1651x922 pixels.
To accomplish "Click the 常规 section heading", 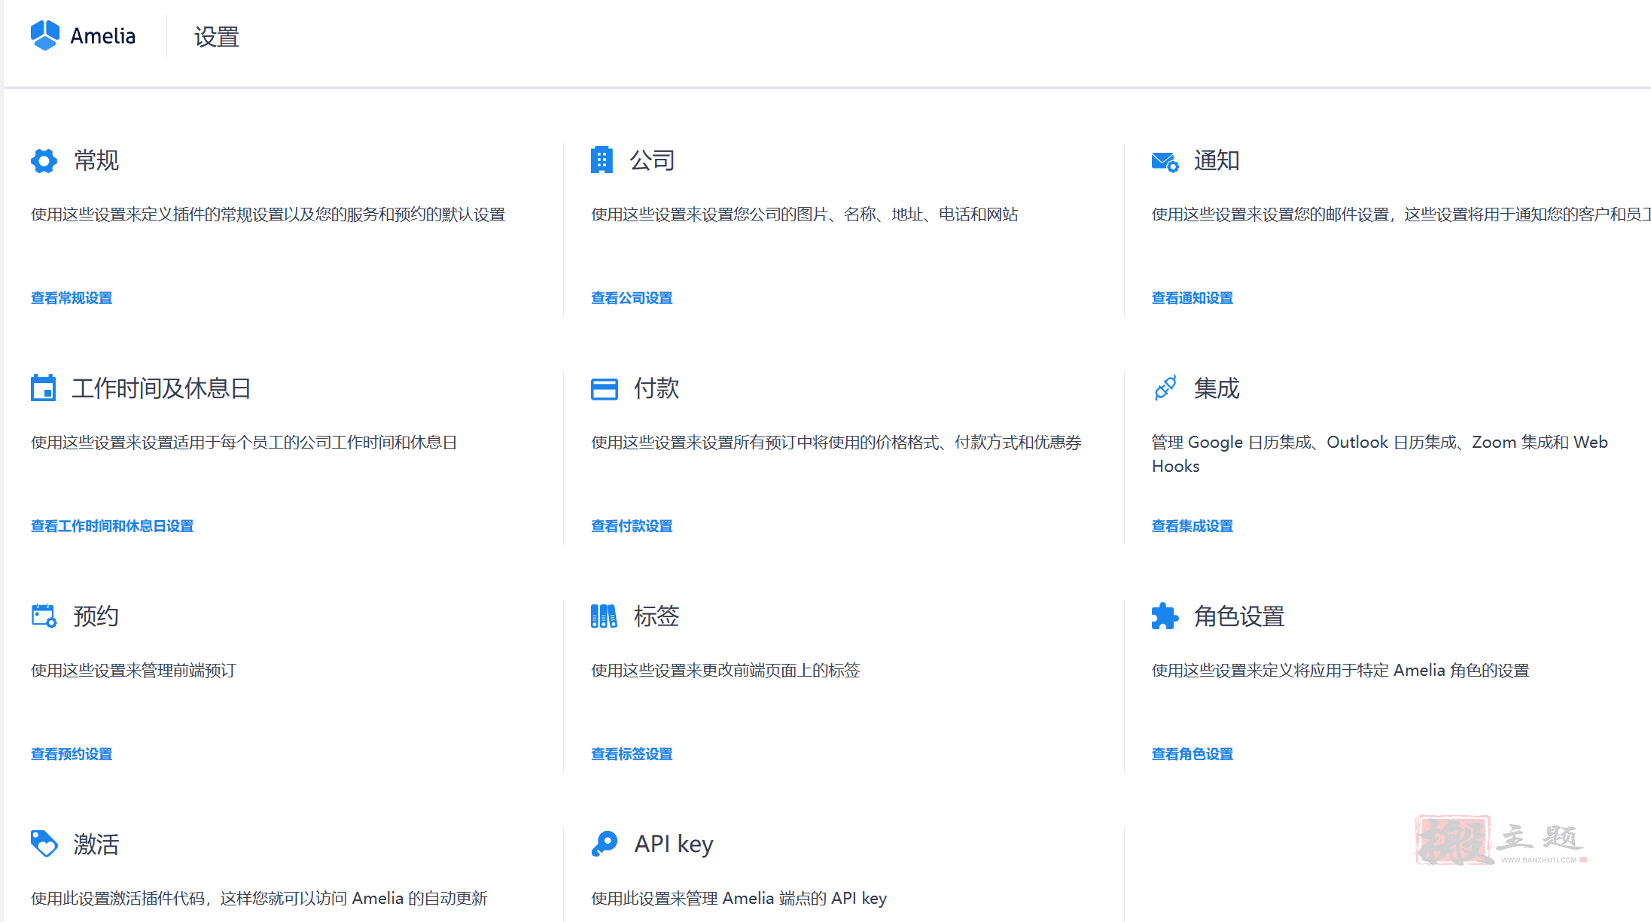I will click(x=96, y=160).
